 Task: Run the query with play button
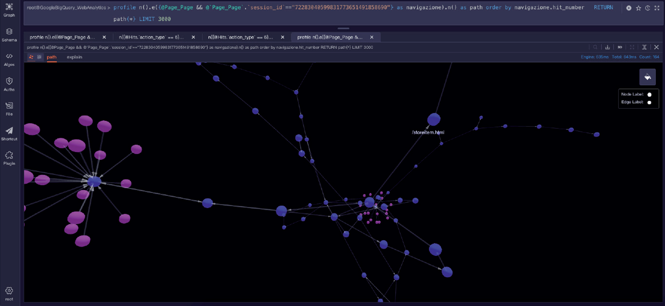[x=629, y=8]
